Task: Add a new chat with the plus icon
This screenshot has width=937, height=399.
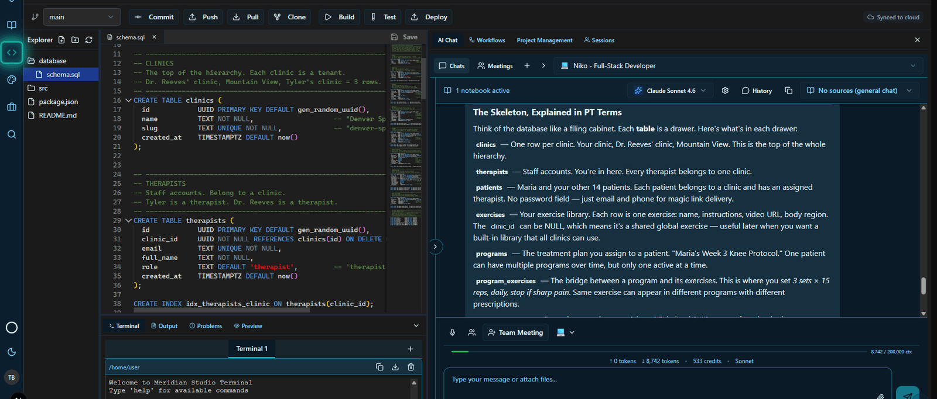Action: 527,65
